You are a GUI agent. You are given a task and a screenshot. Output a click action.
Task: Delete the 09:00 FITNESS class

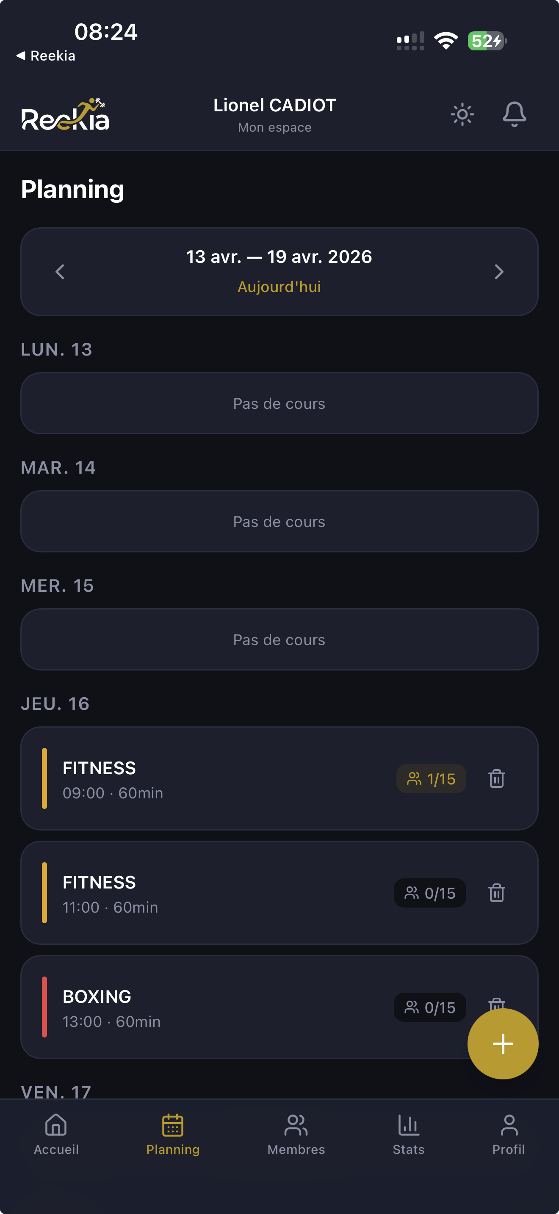[x=496, y=778]
